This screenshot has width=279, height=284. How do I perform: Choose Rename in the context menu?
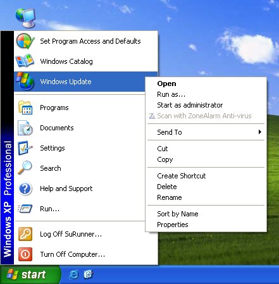click(x=206, y=197)
